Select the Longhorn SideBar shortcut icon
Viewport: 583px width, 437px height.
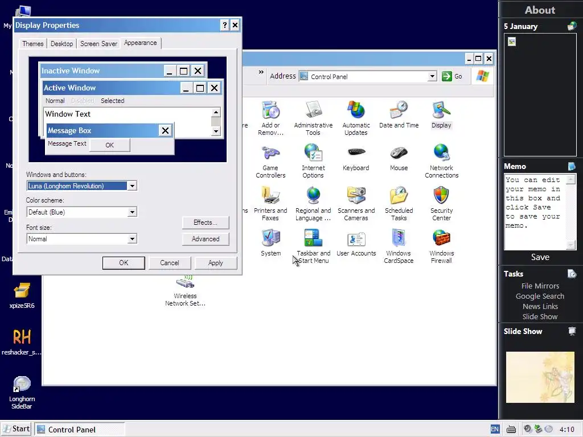(22, 393)
